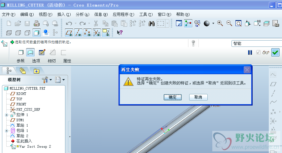282x153 pixels.
Task: Open the 插入(I) menu
Action: click(64, 15)
